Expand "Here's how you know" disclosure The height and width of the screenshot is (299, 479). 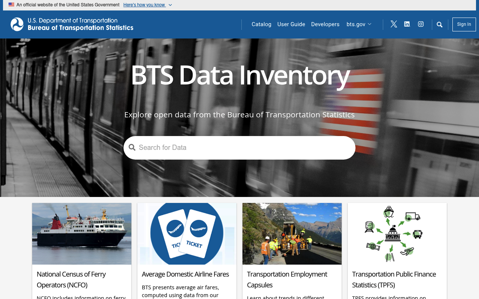(x=147, y=5)
